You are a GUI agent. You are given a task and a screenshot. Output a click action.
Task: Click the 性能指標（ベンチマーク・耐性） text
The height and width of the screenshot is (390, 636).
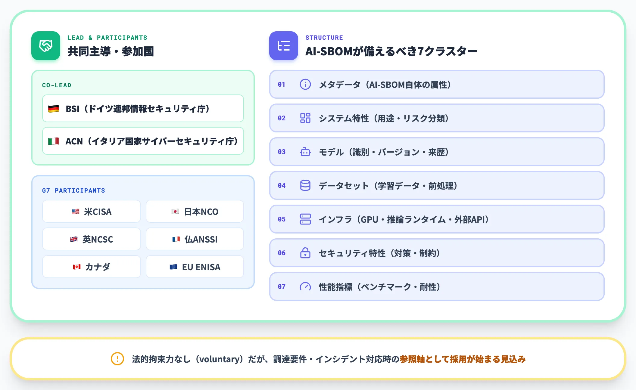tap(380, 287)
